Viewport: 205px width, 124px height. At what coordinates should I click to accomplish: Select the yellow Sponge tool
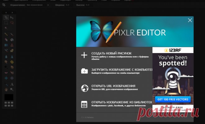point(12,62)
